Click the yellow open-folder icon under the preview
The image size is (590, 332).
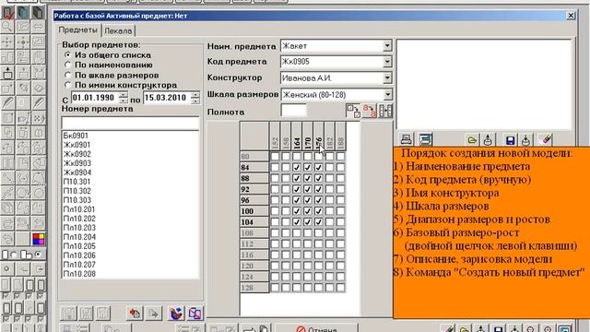coord(472,140)
